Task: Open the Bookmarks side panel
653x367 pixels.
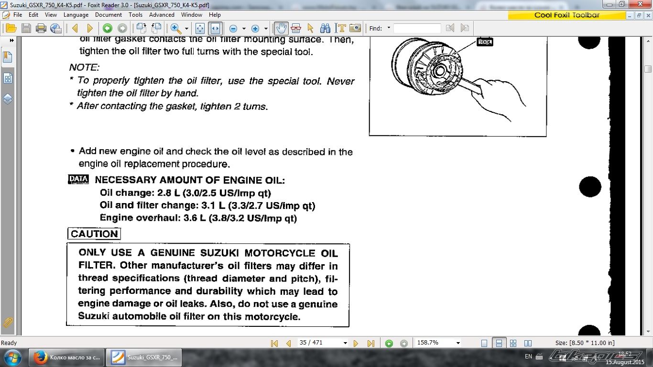Action: click(8, 57)
